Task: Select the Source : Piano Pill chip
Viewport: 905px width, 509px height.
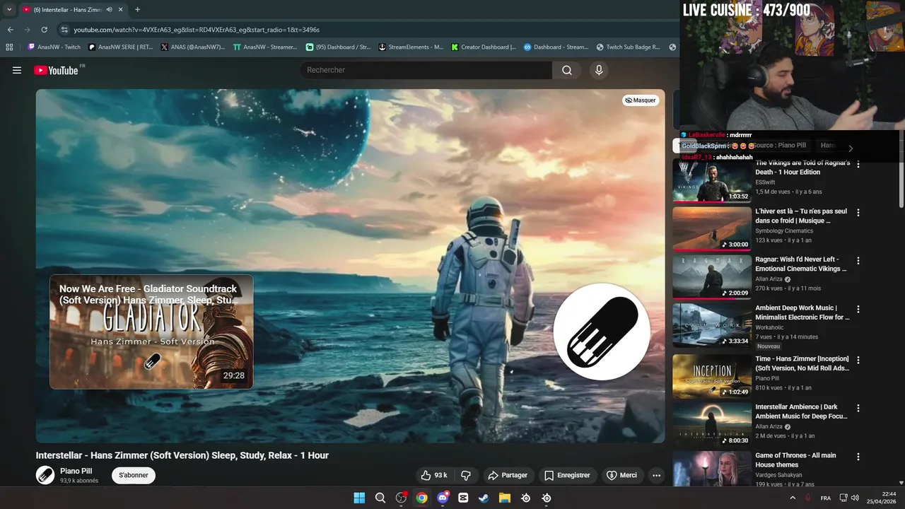Action: pos(778,146)
